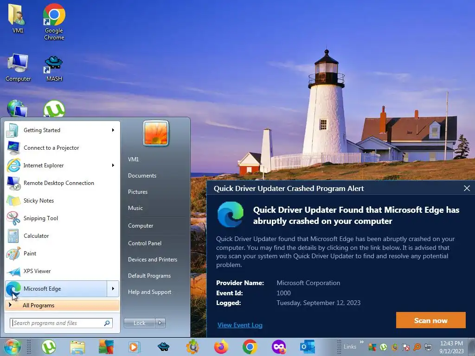
Task: Open the uTorrent desktop shortcut above the Start menu
Action: point(54,108)
